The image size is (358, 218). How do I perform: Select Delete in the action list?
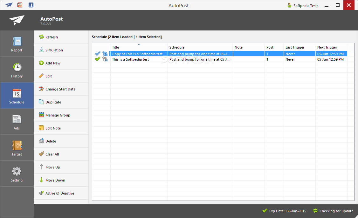tap(61, 141)
